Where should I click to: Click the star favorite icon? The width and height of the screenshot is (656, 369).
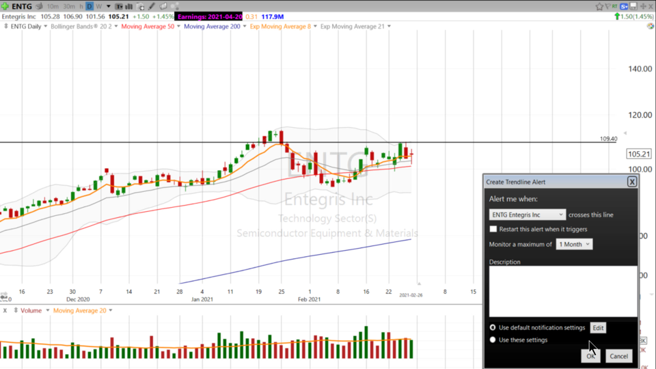[599, 6]
